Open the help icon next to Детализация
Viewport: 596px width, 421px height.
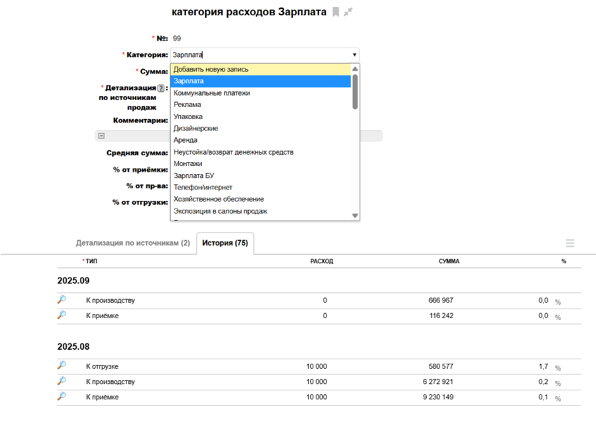pyautogui.click(x=161, y=88)
